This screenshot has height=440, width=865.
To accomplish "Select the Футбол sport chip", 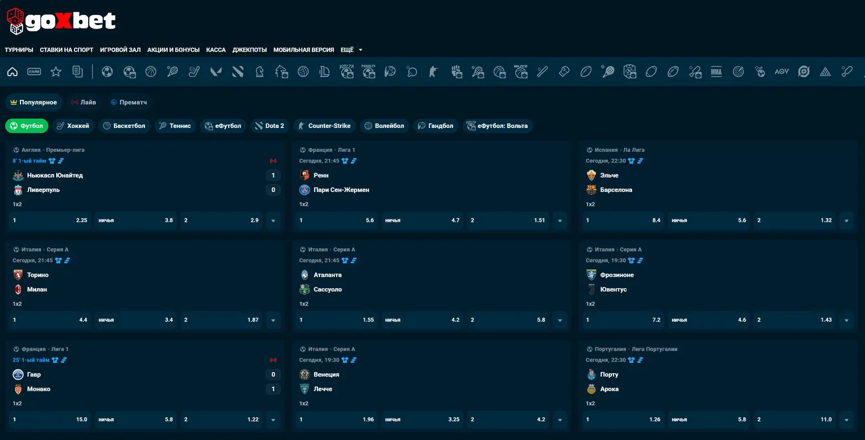I will pos(26,126).
